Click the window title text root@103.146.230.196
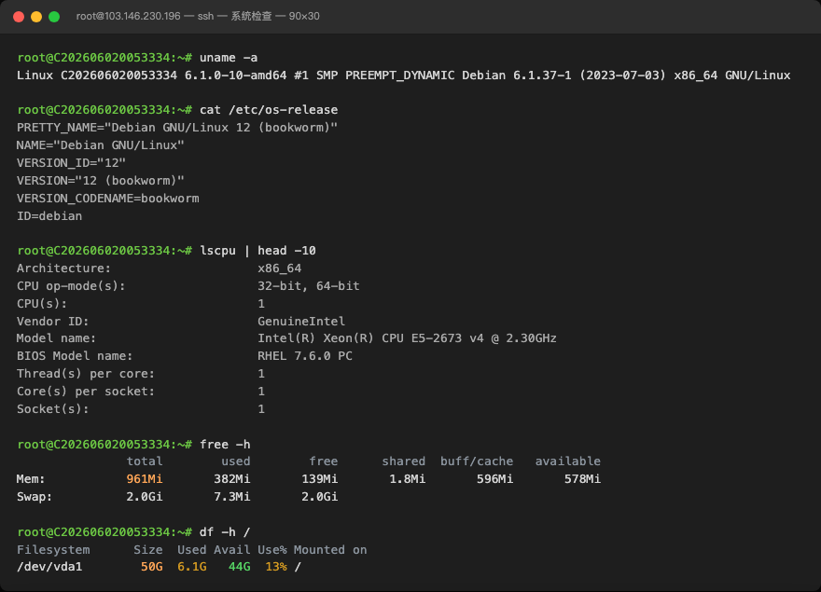Viewport: 821px width, 592px height. (129, 16)
